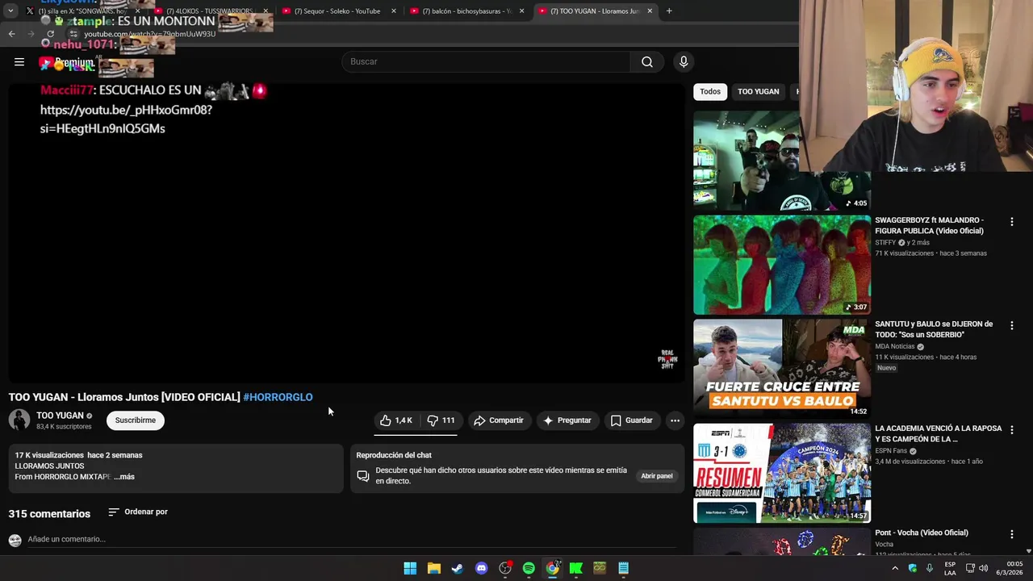
Task: Open MDA Noticias channel link
Action: [895, 346]
